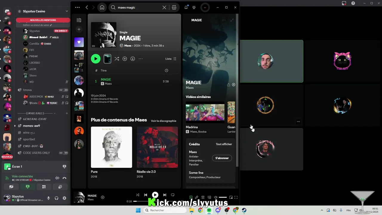Jump to 'NOUVELLES MENTIONS' in Discord
The image size is (382, 215).
click(x=43, y=20)
